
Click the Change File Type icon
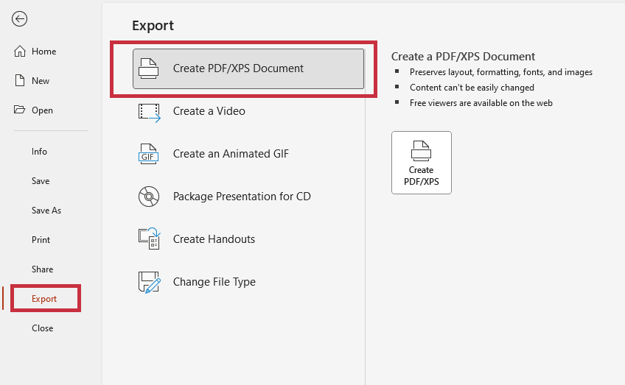click(x=149, y=282)
